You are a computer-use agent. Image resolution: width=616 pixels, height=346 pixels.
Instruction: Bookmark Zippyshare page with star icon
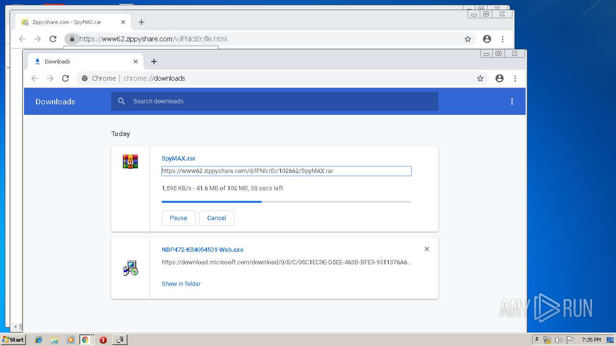467,39
